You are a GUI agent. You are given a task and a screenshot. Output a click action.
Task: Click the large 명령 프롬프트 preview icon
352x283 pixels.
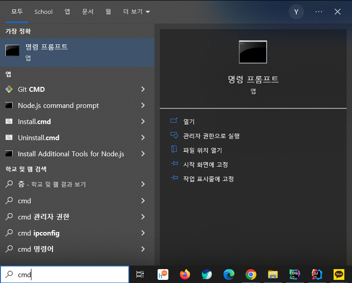coord(253,52)
